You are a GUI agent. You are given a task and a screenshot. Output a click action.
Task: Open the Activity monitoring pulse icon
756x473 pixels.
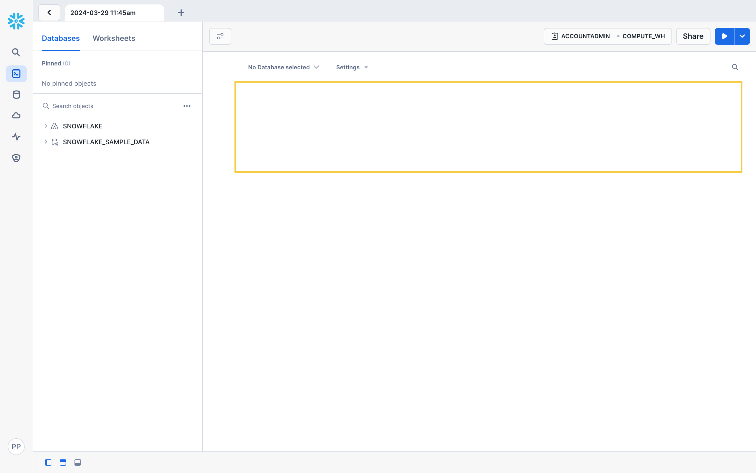[x=16, y=137]
